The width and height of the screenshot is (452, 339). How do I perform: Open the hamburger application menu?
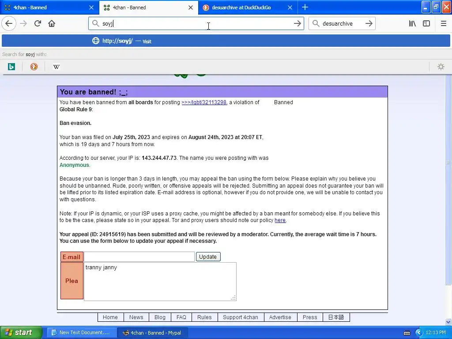pyautogui.click(x=443, y=23)
